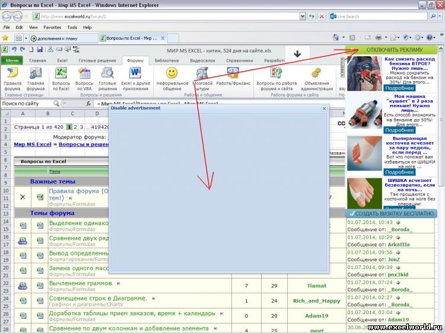
Task: Click the Favorites star icon
Action: tap(5, 38)
